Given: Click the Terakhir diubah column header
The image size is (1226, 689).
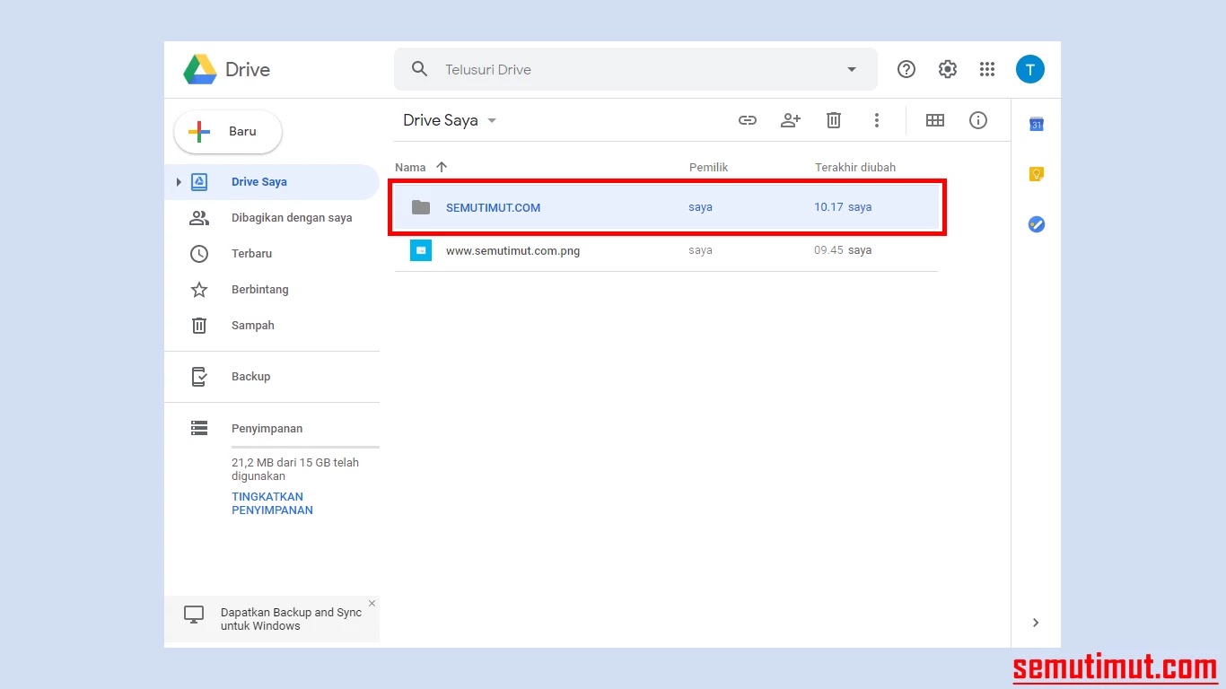Looking at the screenshot, I should tap(855, 168).
